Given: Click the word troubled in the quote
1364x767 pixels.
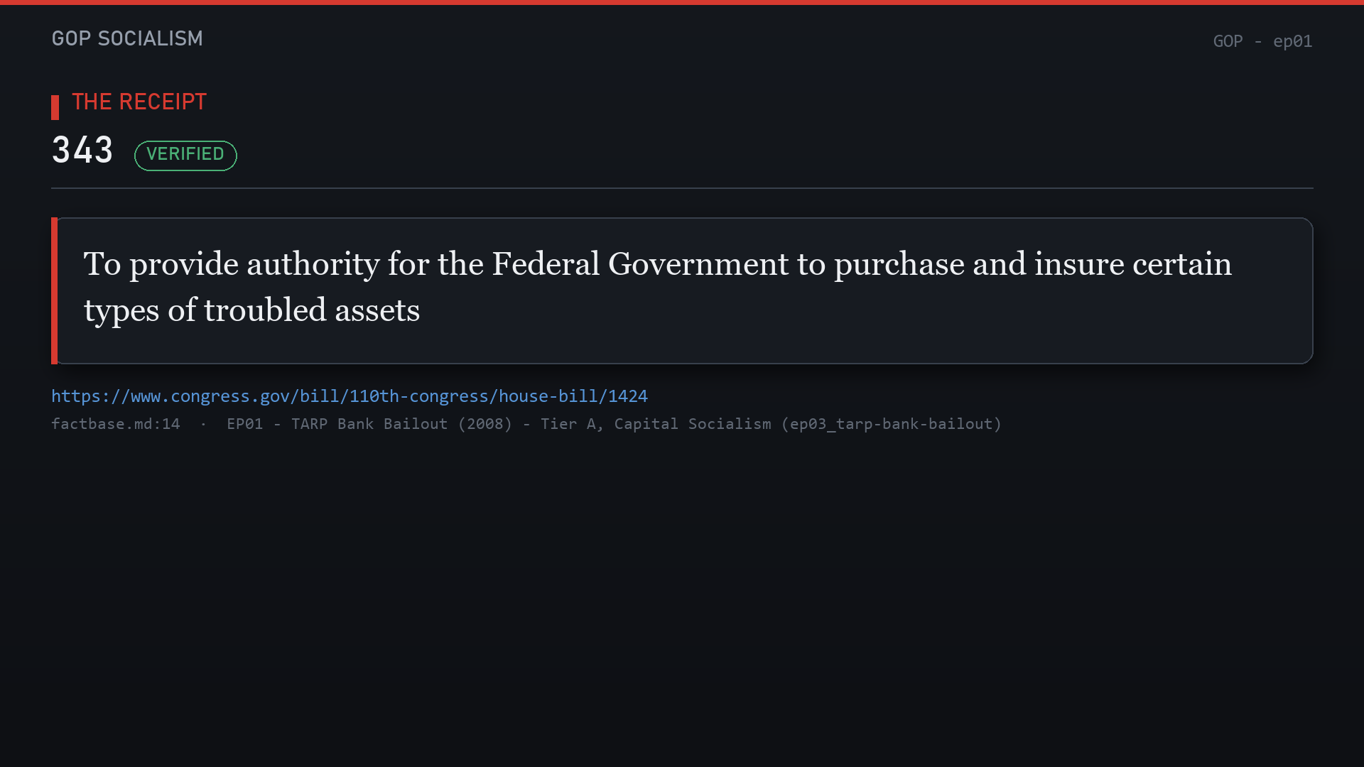Looking at the screenshot, I should pos(265,310).
